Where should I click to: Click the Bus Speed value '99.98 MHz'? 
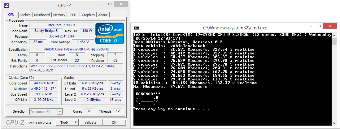[x=43, y=94]
